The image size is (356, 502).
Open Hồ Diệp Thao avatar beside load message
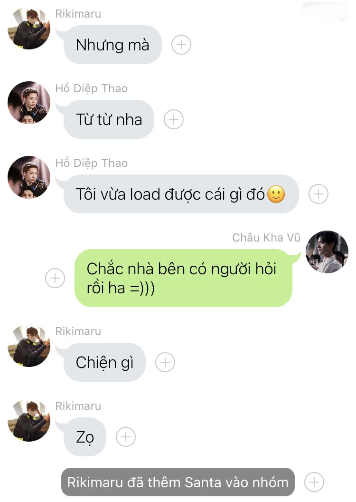29,177
